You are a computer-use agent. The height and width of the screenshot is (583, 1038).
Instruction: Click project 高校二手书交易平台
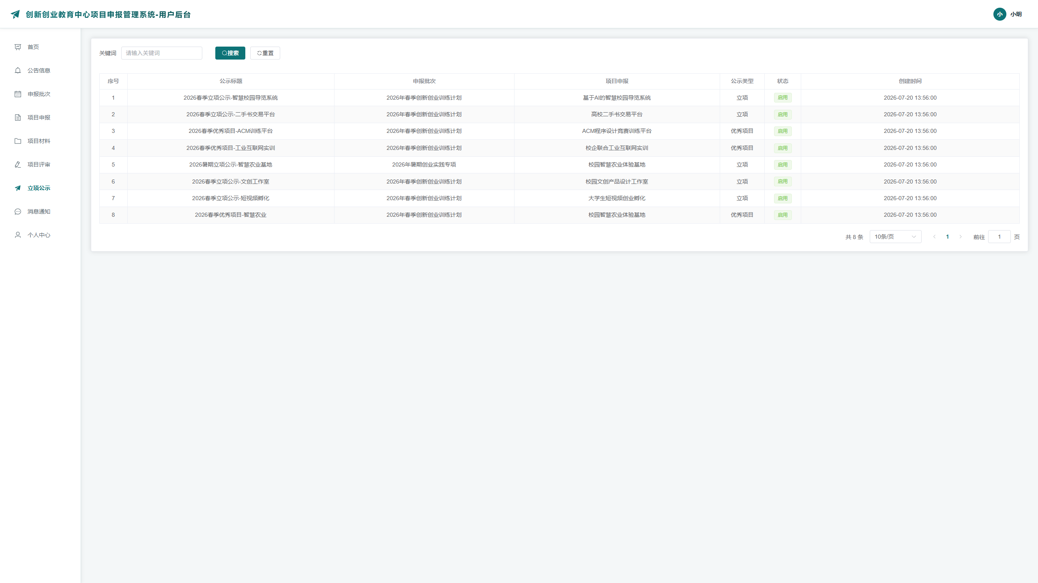(x=617, y=114)
